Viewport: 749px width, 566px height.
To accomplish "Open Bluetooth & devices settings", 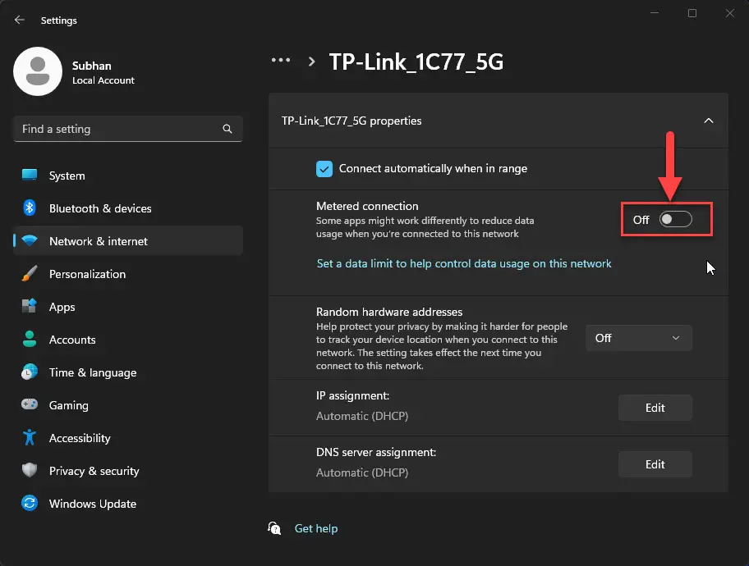I will pyautogui.click(x=128, y=208).
